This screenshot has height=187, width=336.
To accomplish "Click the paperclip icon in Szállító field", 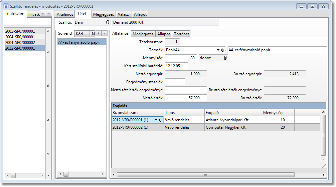I will tap(108, 22).
